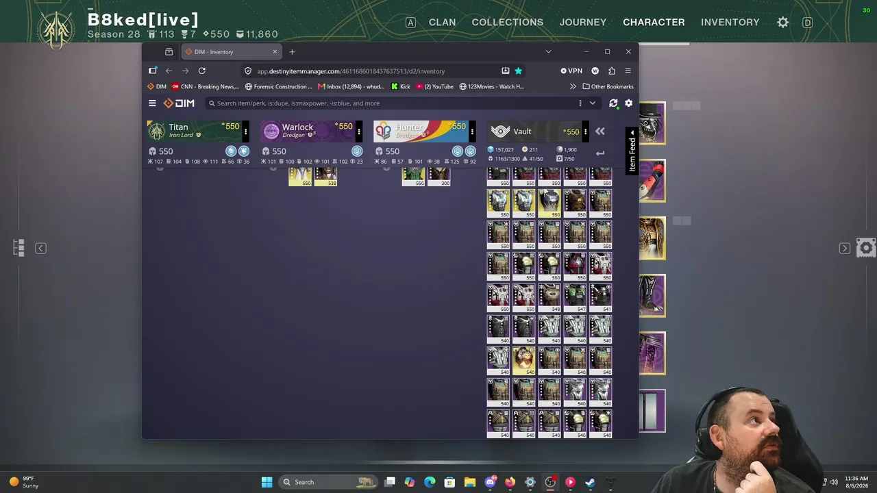
Task: Click the Warlock emblem icon
Action: 271,131
